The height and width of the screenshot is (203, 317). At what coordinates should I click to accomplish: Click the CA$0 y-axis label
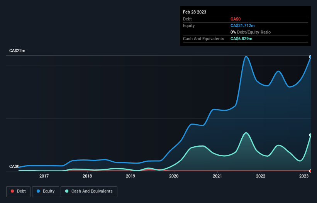point(14,166)
